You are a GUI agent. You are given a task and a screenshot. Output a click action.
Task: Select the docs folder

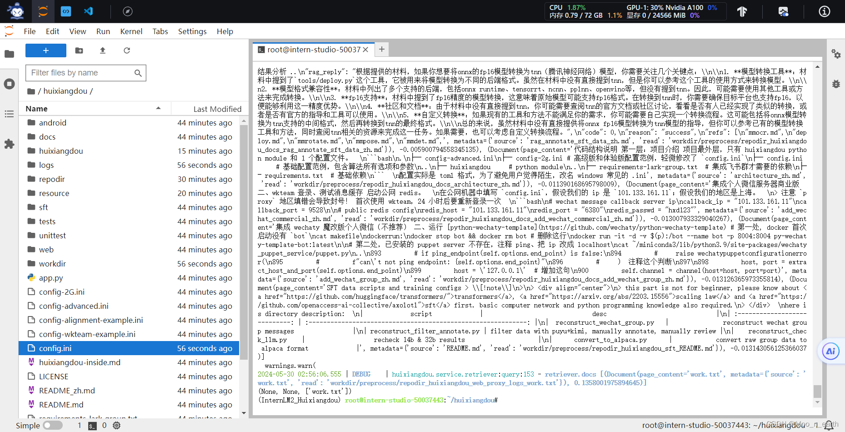coord(129,137)
